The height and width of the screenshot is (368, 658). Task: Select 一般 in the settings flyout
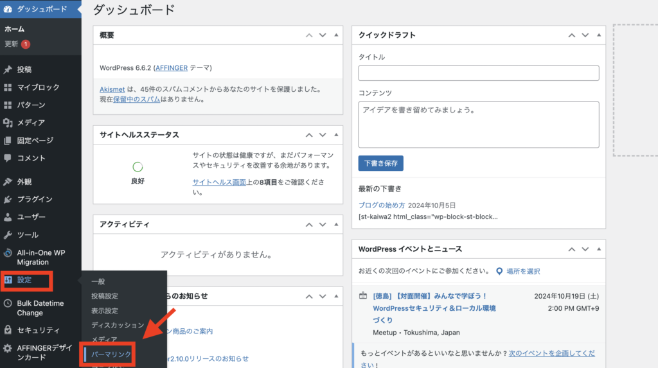(98, 281)
